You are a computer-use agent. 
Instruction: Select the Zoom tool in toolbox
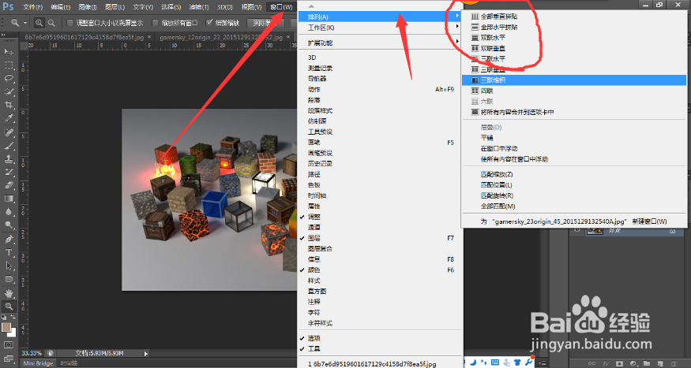pyautogui.click(x=9, y=306)
